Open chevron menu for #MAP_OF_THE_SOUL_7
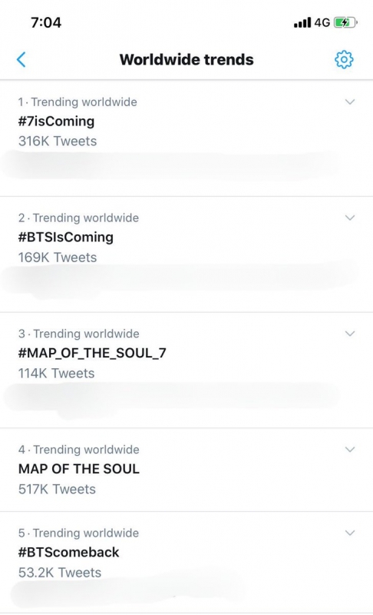373x615 pixels. [350, 334]
